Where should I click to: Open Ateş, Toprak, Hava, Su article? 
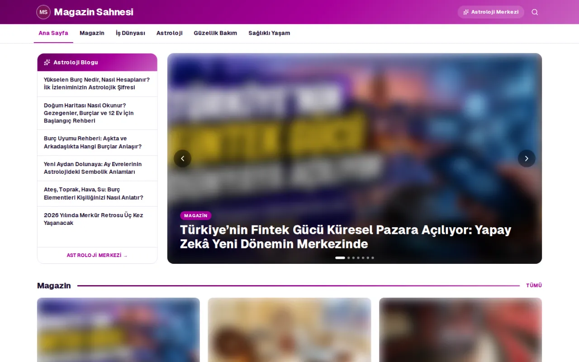tap(97, 194)
